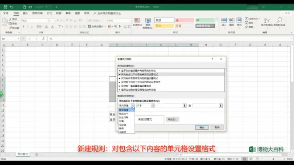Image resolution: width=294 pixels, height=165 pixels.
Task: Click the Format Painter (格式刷) brush
Action: [11, 28]
